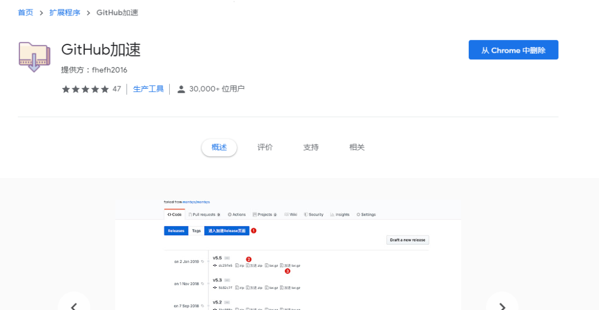Click the GitHub releases screenshot preview

click(x=288, y=255)
